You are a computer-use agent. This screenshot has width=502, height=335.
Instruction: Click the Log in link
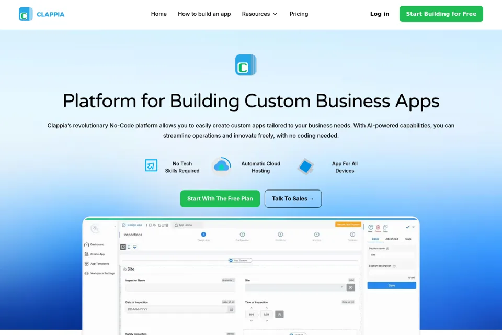[380, 14]
